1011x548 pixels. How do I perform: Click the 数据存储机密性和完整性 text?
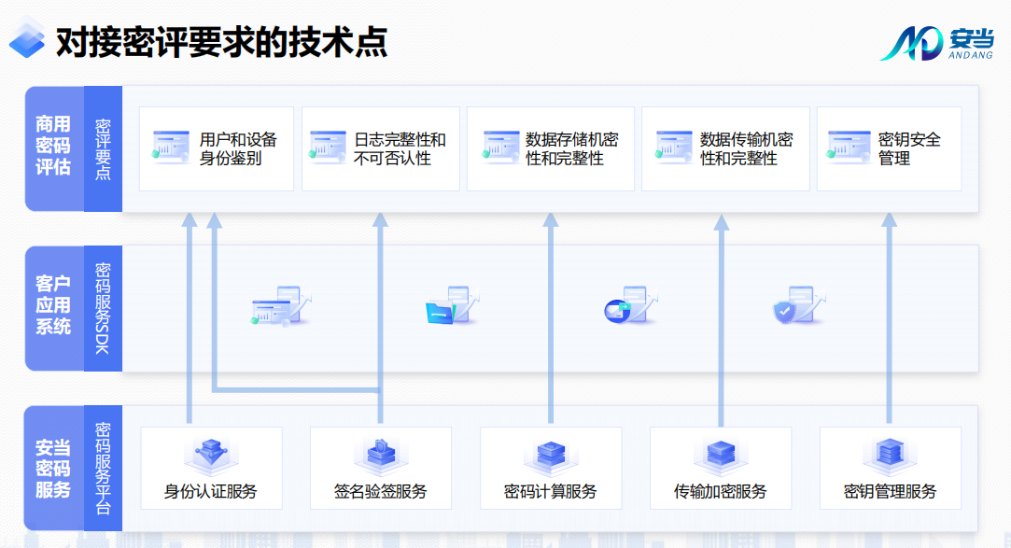point(572,149)
